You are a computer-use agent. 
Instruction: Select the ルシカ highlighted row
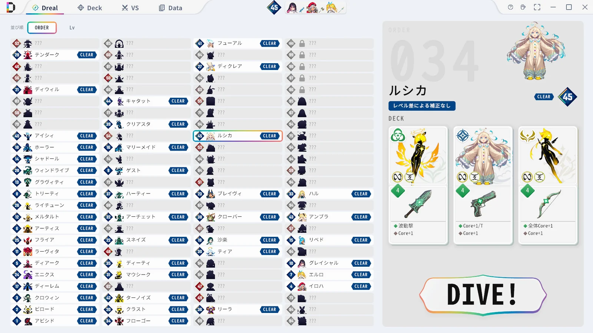(x=238, y=136)
